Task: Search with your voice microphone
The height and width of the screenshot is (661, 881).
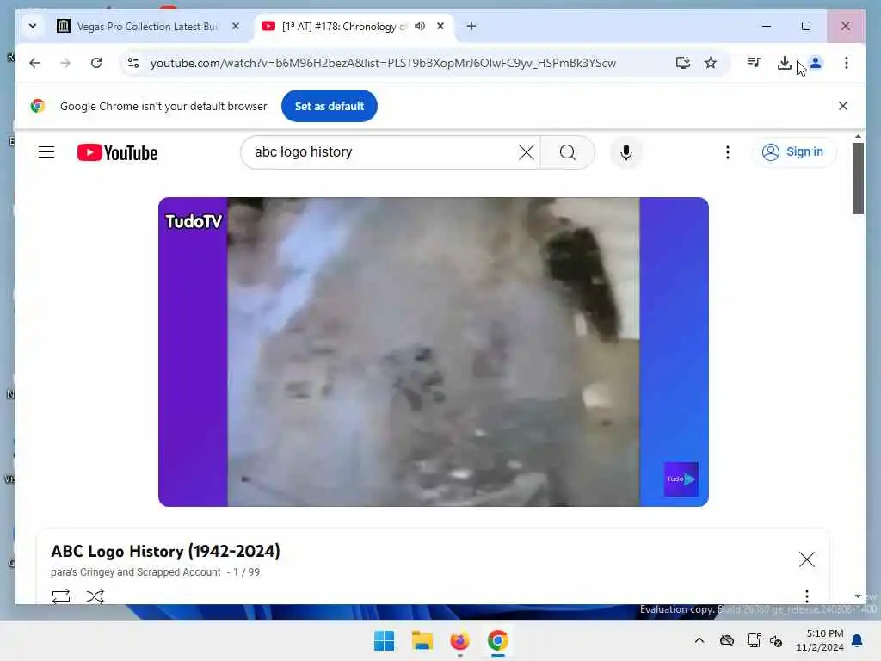Action: point(626,152)
